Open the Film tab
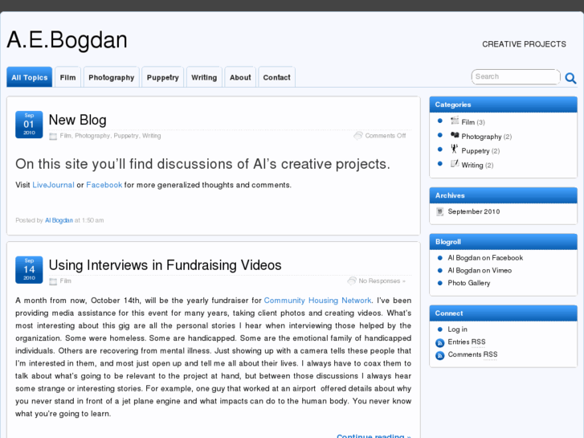 point(67,77)
